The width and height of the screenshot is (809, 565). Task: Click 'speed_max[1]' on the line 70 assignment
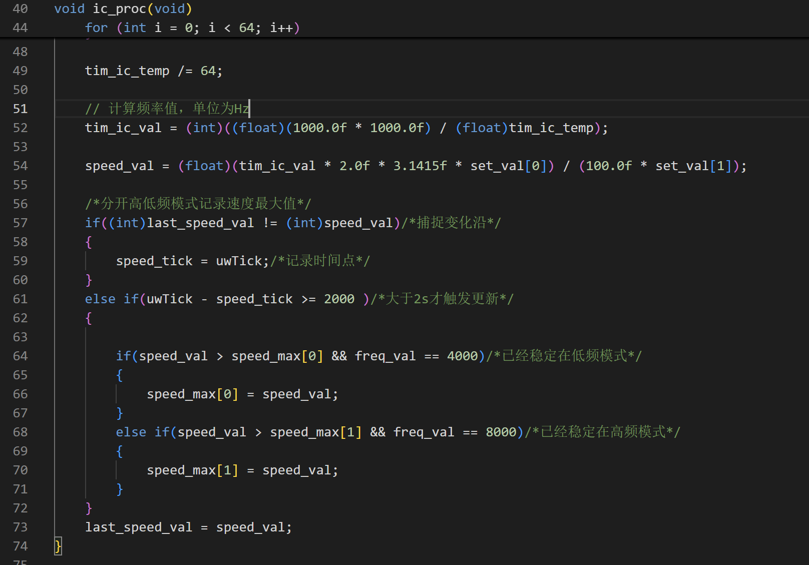coord(192,470)
